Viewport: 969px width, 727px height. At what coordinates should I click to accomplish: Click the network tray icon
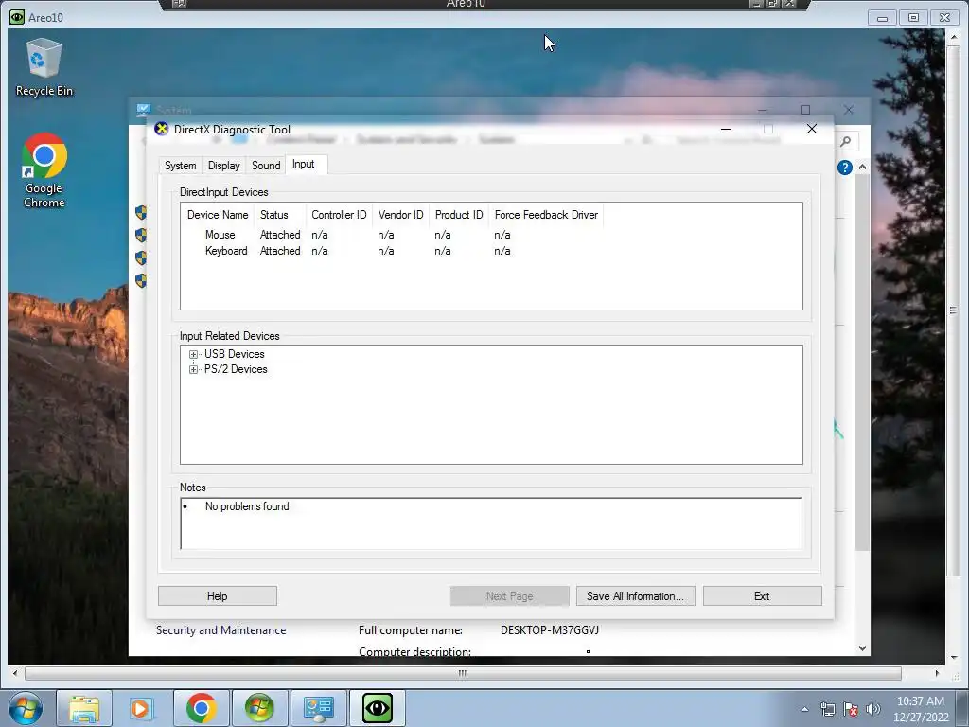tap(827, 709)
